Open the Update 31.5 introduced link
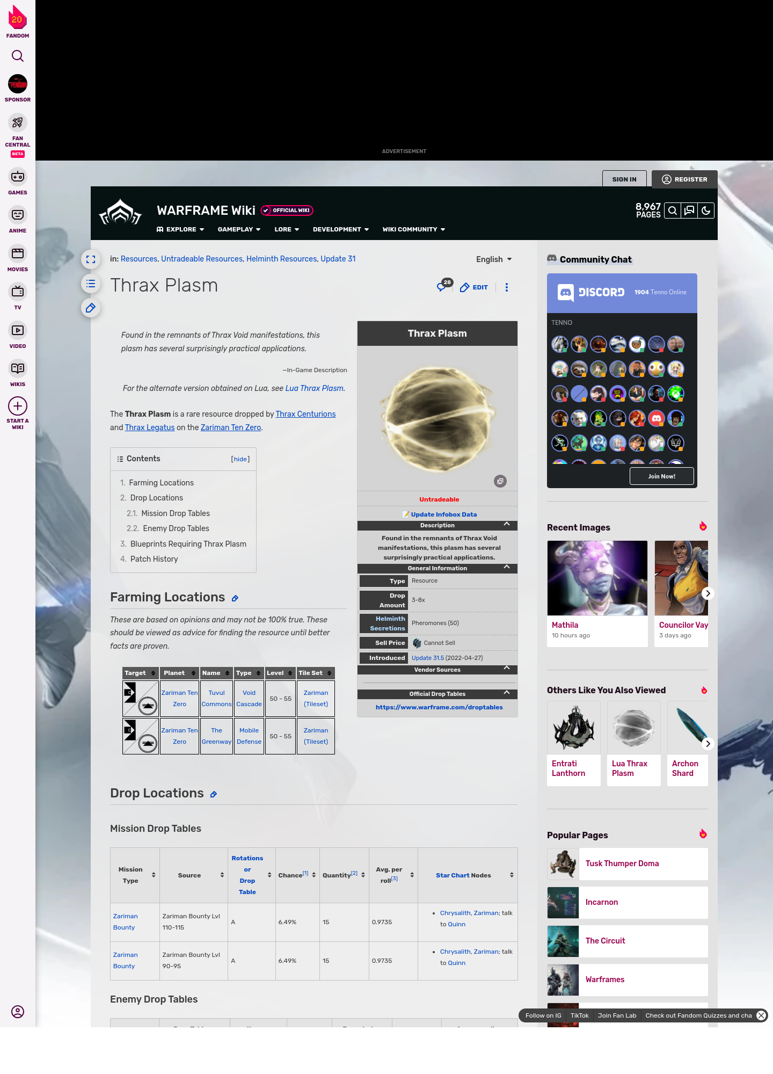Screen dimensions: 773x1074 pyautogui.click(x=428, y=658)
